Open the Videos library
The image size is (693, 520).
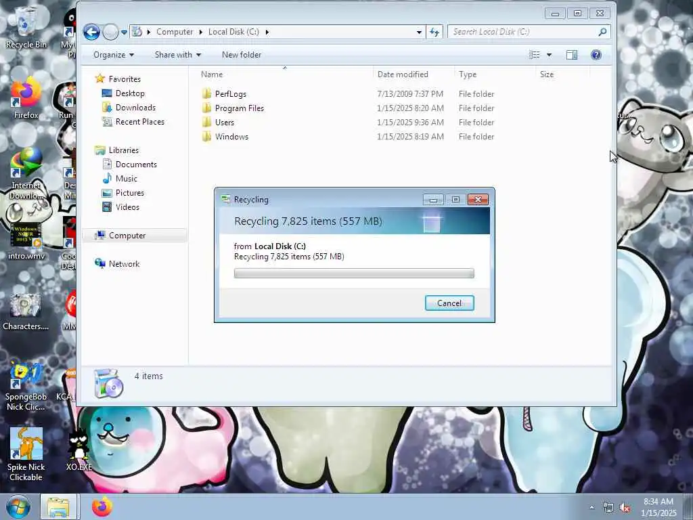(127, 207)
